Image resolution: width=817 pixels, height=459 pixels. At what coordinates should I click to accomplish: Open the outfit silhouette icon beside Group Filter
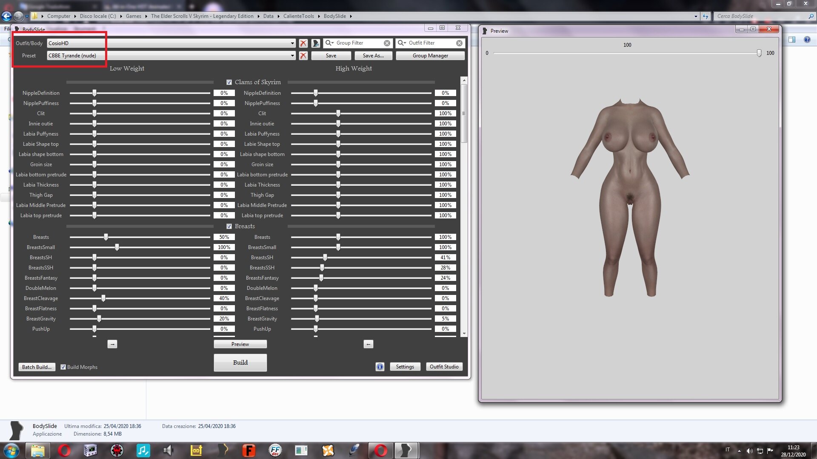coord(315,43)
